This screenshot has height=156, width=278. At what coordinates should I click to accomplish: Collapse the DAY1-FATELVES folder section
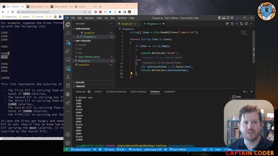coord(83,41)
